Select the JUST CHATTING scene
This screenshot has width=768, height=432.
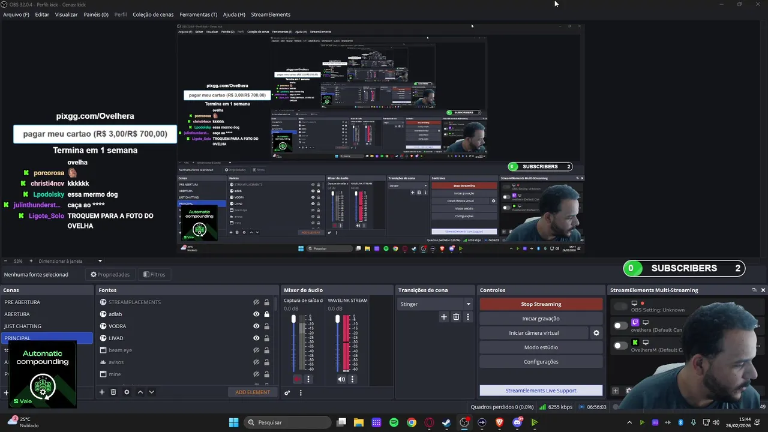(x=47, y=326)
